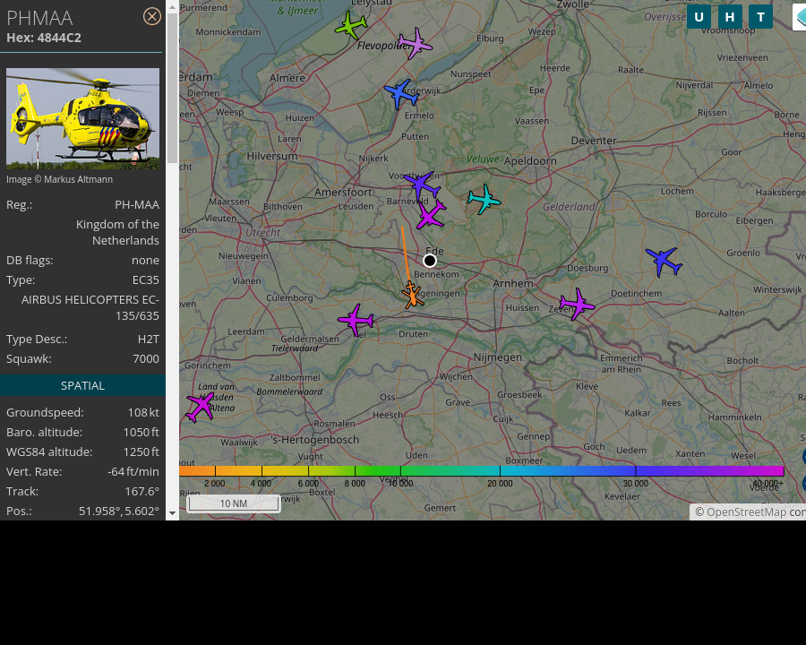Screen dimensions: 806x645
Task: Select the orange helicopter near Wageningen
Action: coord(412,296)
